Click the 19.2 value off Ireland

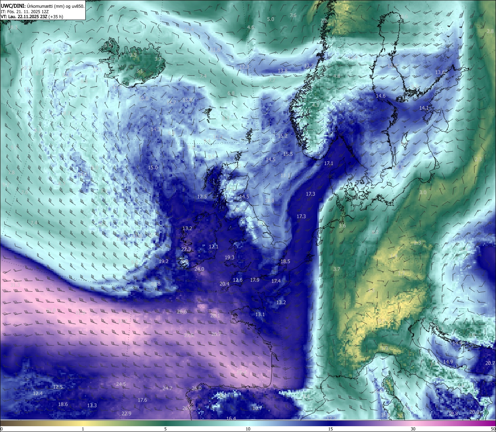pyautogui.click(x=164, y=262)
